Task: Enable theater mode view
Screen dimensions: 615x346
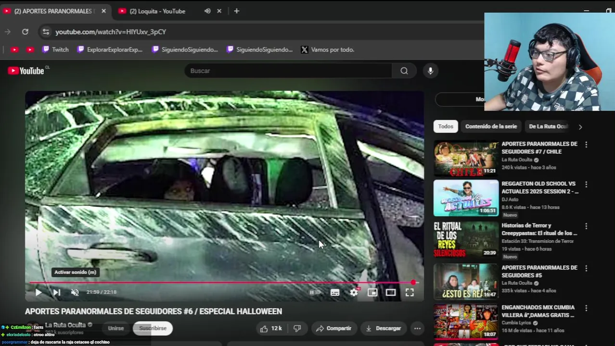Action: coord(391,292)
